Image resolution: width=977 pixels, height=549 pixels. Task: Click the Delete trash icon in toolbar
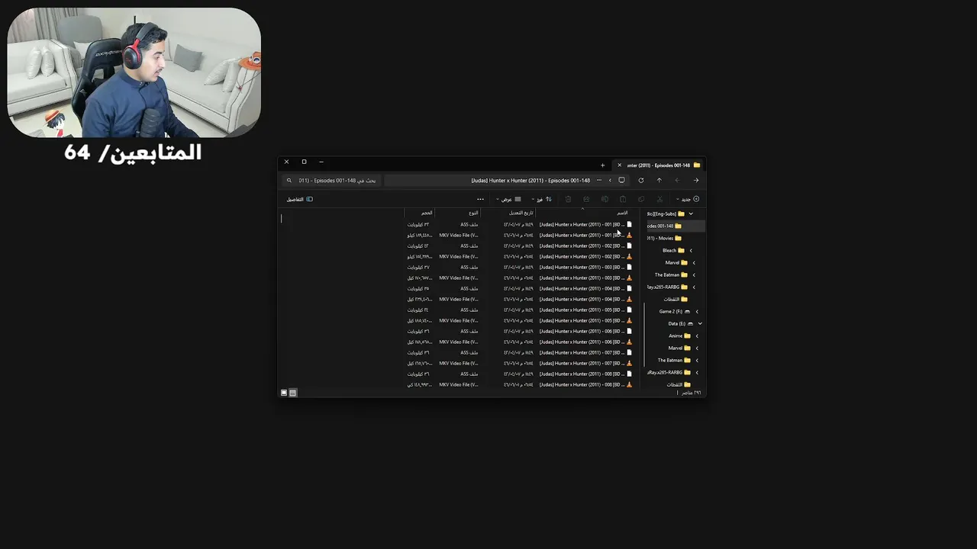click(568, 199)
